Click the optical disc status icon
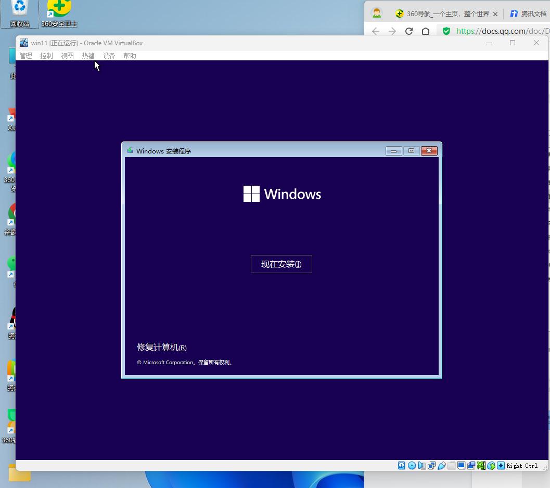The width and height of the screenshot is (550, 488). [x=412, y=466]
